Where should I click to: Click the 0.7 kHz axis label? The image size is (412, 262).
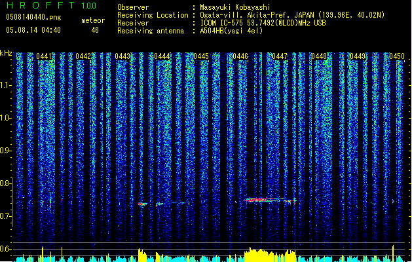5,216
